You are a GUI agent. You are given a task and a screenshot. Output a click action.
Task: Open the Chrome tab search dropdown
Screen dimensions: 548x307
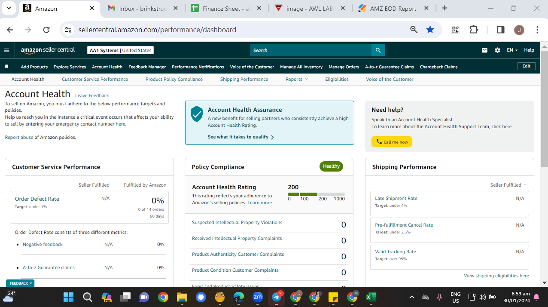[9, 8]
